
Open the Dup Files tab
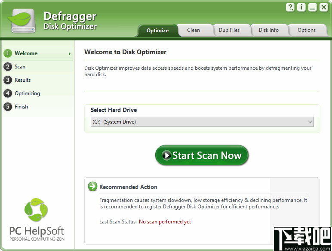pos(229,30)
